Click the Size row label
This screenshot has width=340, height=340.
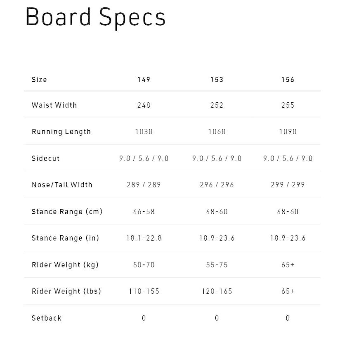coord(39,80)
